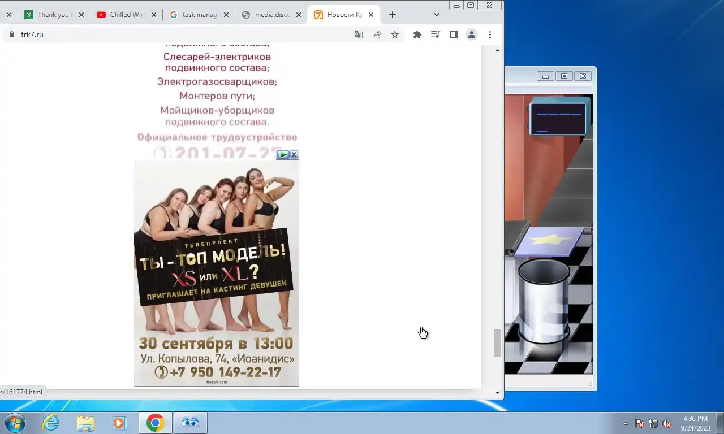Close the 'media.disco' tab

[x=299, y=15]
